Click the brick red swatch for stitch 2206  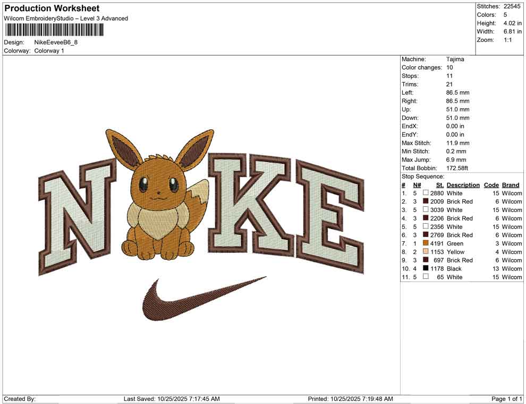[426, 218]
